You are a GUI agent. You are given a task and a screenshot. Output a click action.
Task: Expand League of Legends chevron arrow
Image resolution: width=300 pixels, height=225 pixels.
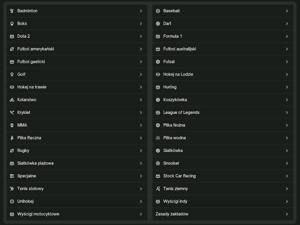pos(287,113)
